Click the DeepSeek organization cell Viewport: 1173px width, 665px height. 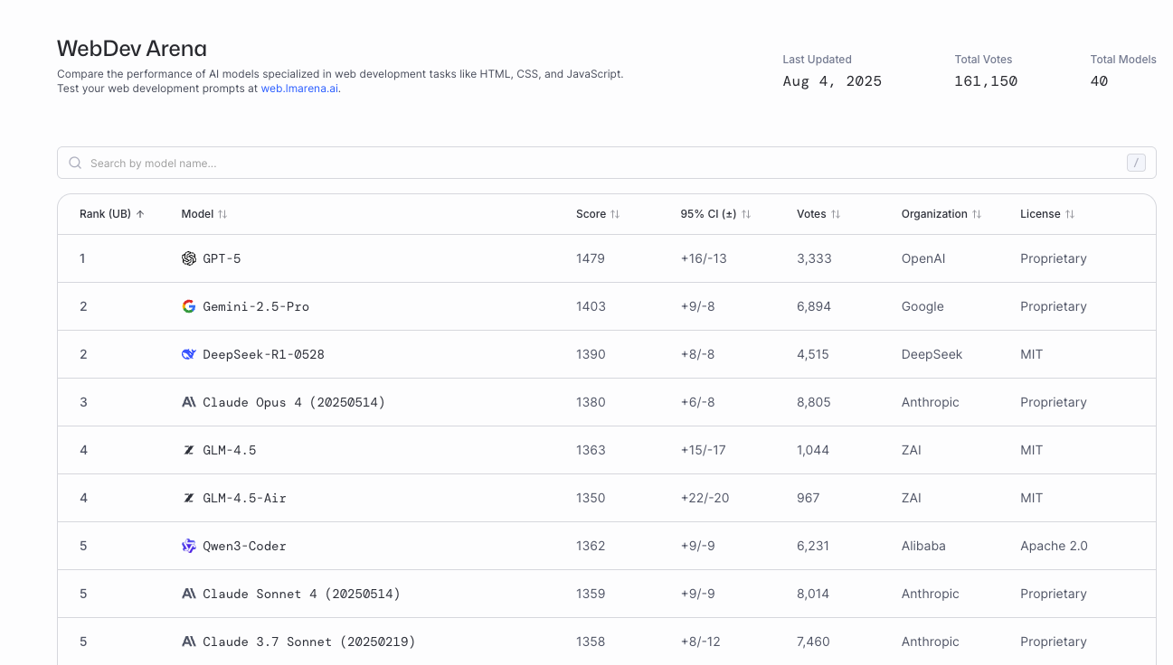pos(932,354)
